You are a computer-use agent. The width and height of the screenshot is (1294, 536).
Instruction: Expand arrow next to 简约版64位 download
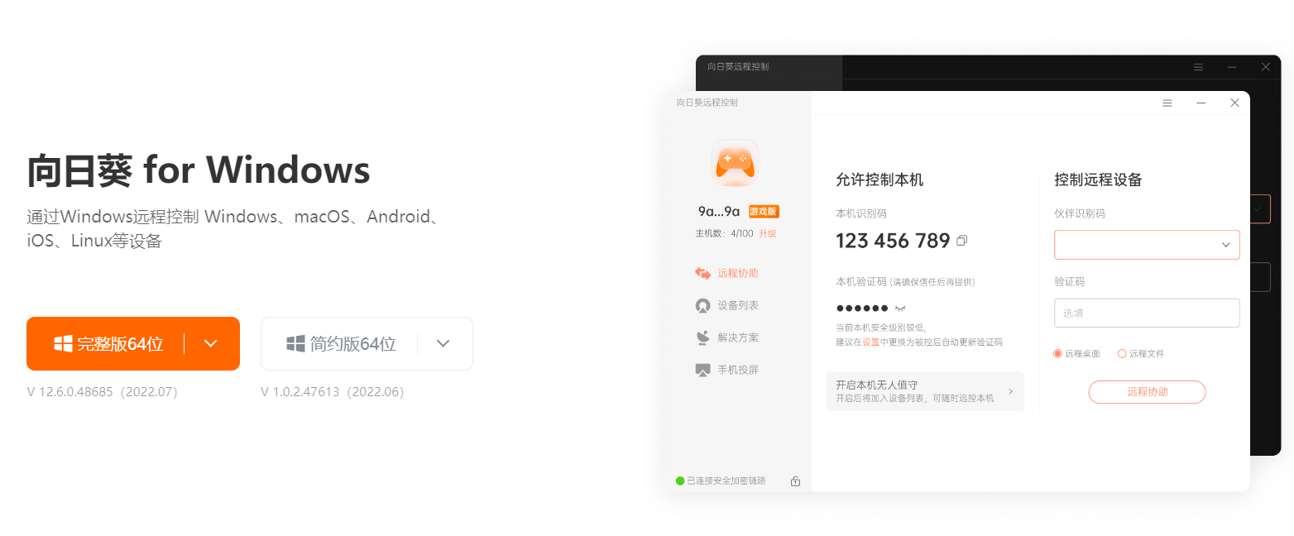443,343
